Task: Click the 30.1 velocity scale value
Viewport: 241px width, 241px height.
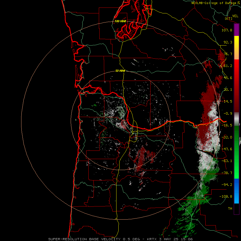Action: point(228,90)
